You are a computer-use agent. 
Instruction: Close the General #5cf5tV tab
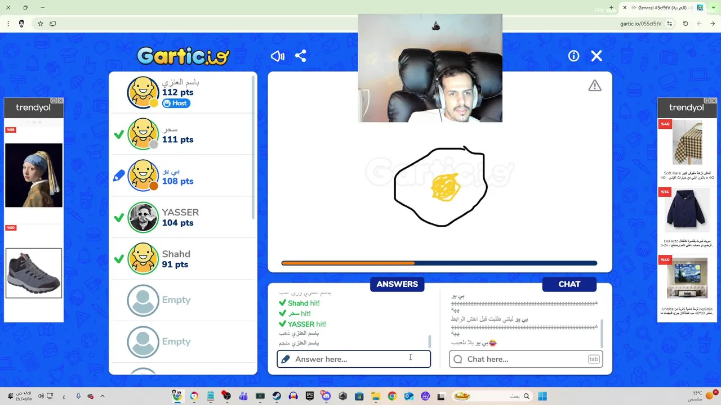pos(625,8)
